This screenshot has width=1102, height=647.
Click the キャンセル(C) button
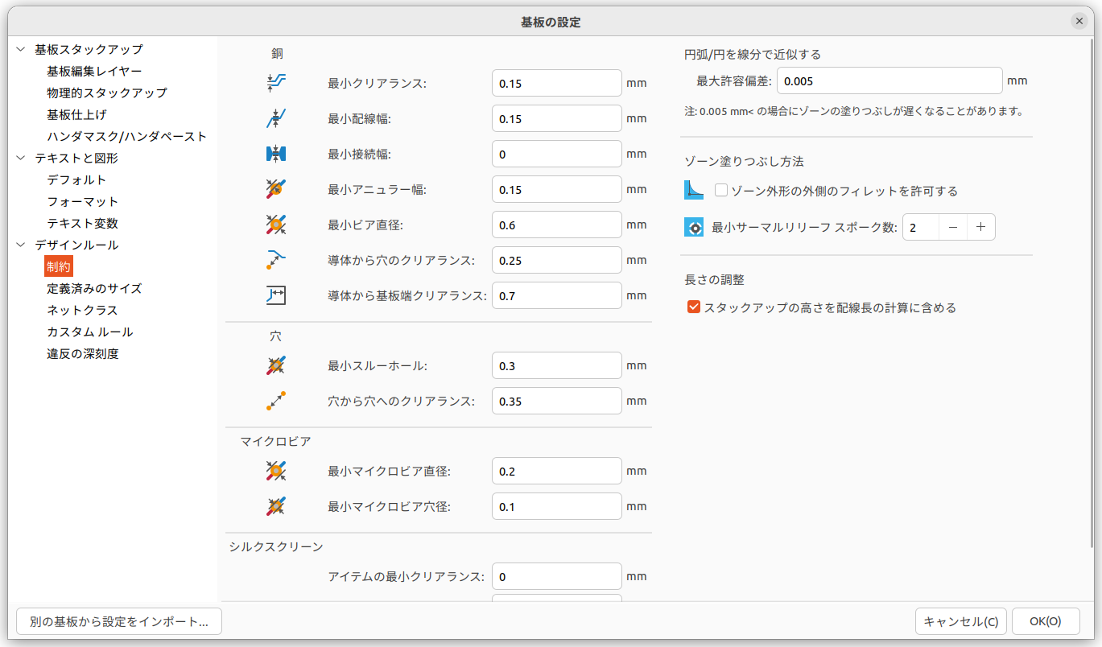coord(961,621)
